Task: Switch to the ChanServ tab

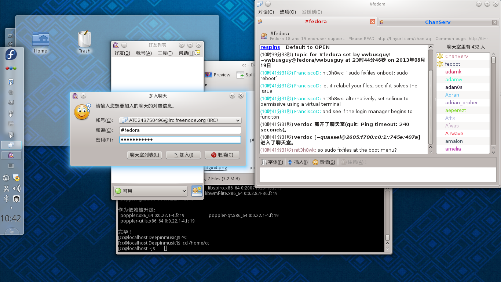Action: [x=438, y=22]
